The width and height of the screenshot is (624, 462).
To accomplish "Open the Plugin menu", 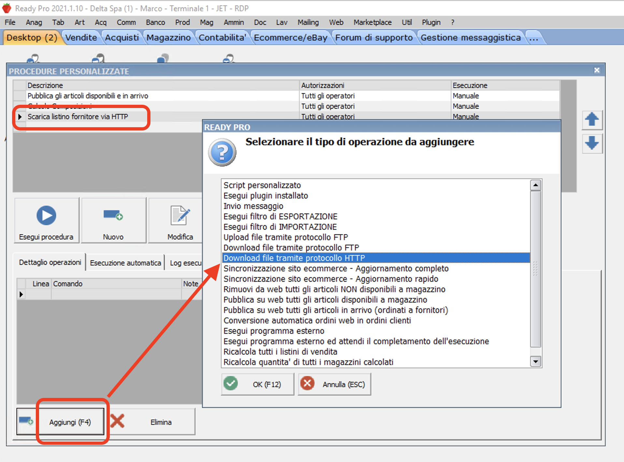I will tap(431, 22).
